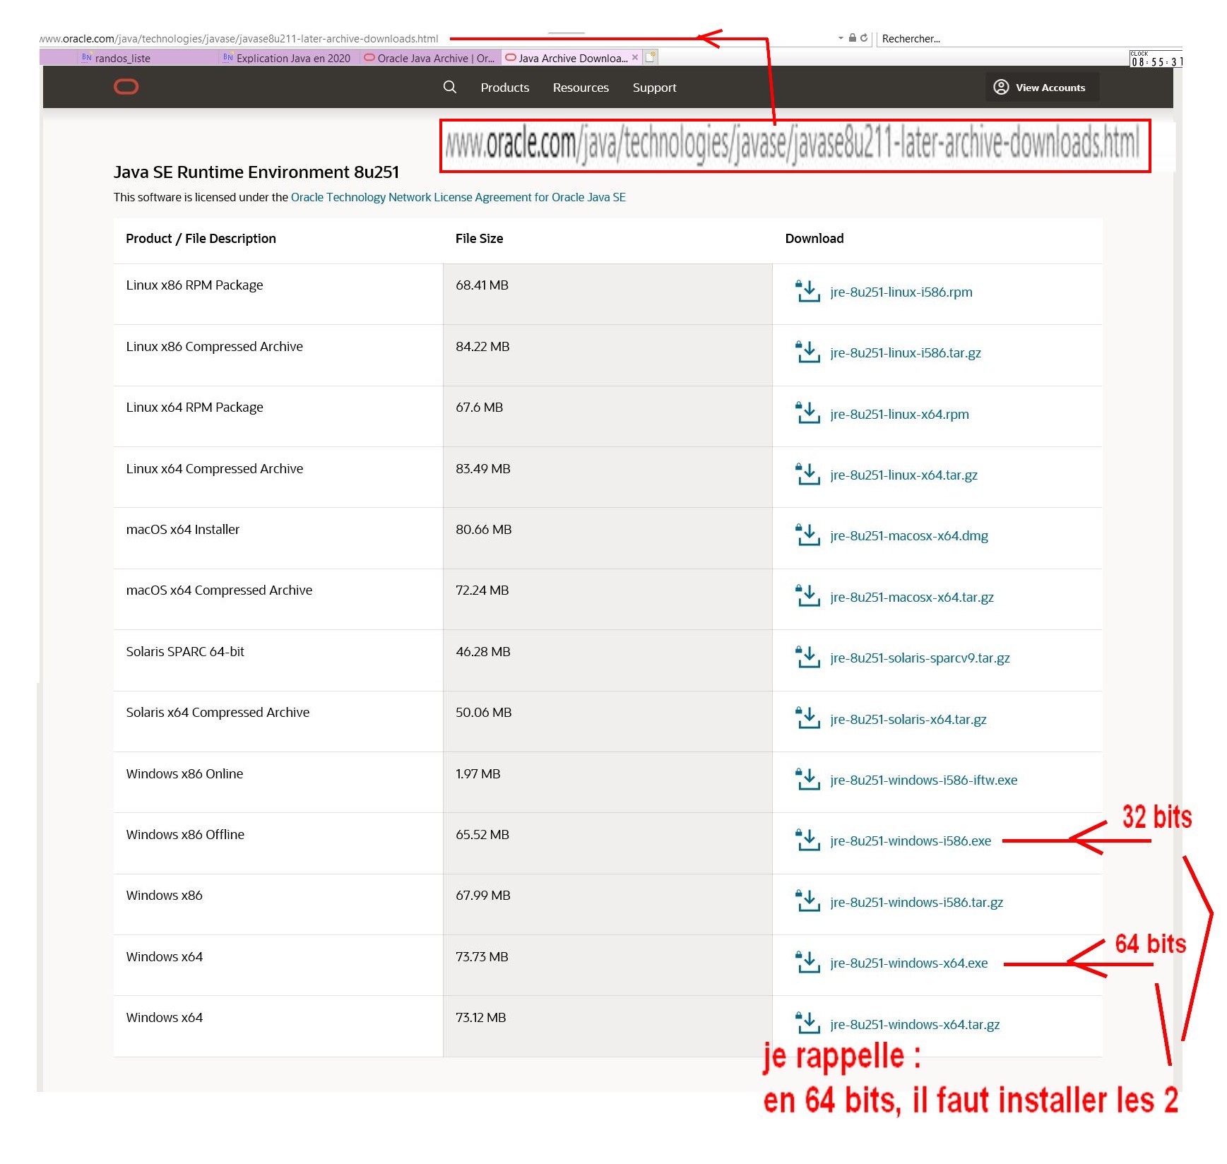This screenshot has height=1164, width=1227.
Task: Select the Java SE Runtime Environment 8u251 heading
Action: [256, 172]
